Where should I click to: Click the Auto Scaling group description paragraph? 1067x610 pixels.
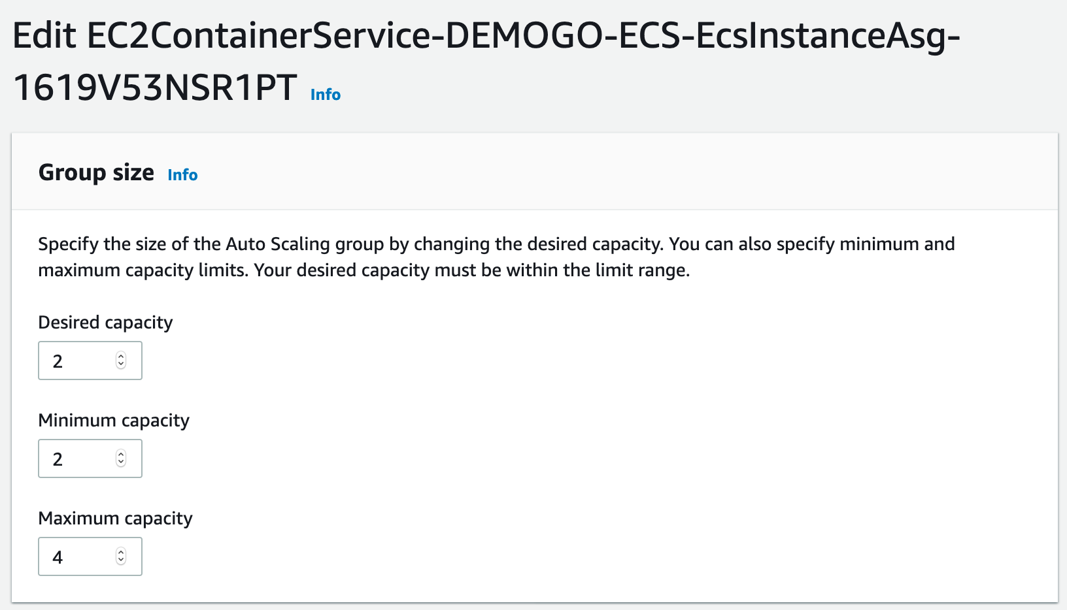click(496, 257)
